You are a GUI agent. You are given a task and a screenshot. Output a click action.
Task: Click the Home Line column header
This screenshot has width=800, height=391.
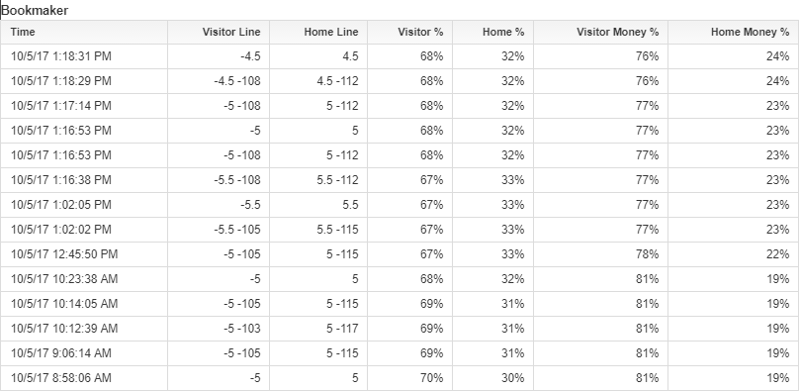[318, 32]
